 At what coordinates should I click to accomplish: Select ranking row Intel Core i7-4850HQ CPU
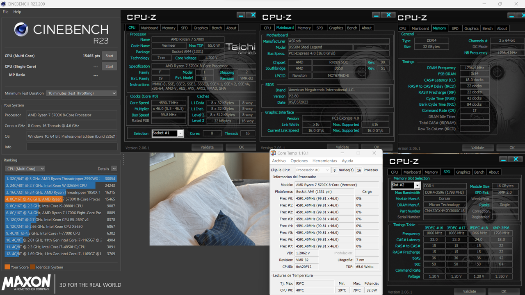click(61, 247)
